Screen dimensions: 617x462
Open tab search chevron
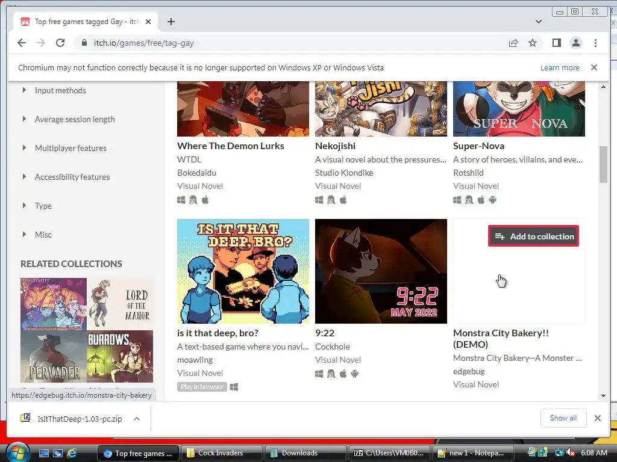(538, 22)
